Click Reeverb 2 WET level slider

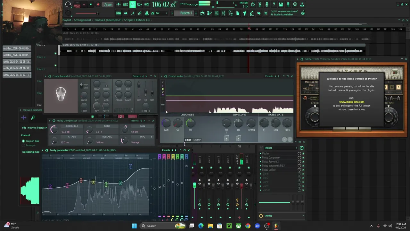pos(152,89)
